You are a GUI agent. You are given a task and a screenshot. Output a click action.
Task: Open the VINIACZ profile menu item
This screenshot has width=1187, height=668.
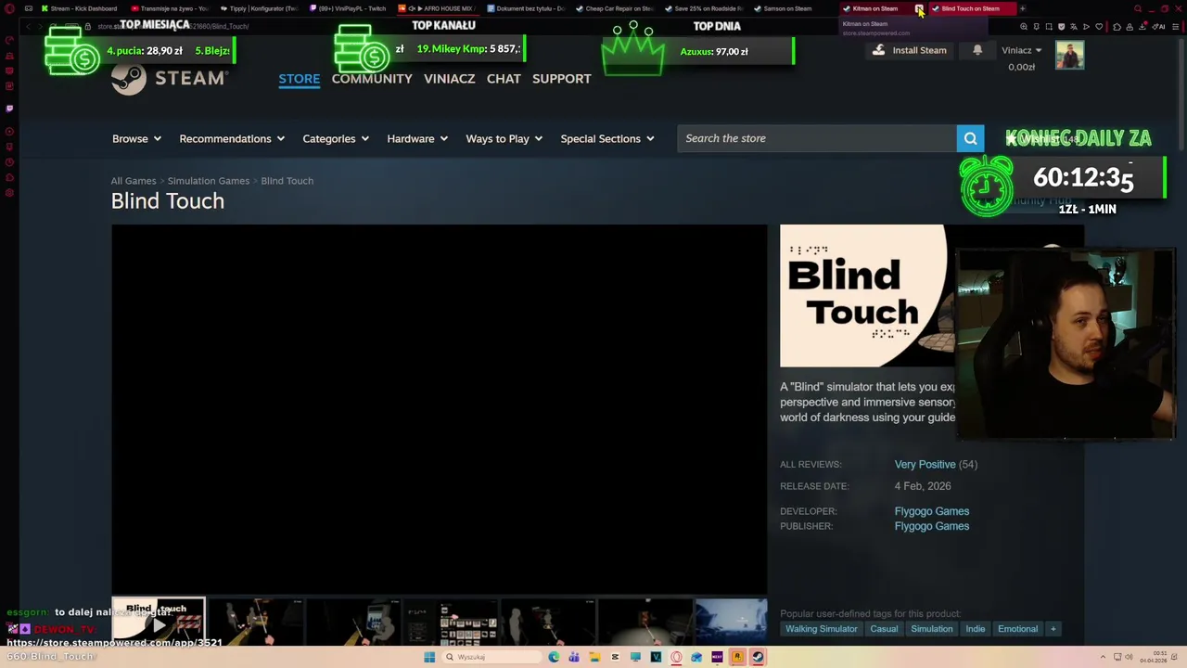click(x=450, y=79)
